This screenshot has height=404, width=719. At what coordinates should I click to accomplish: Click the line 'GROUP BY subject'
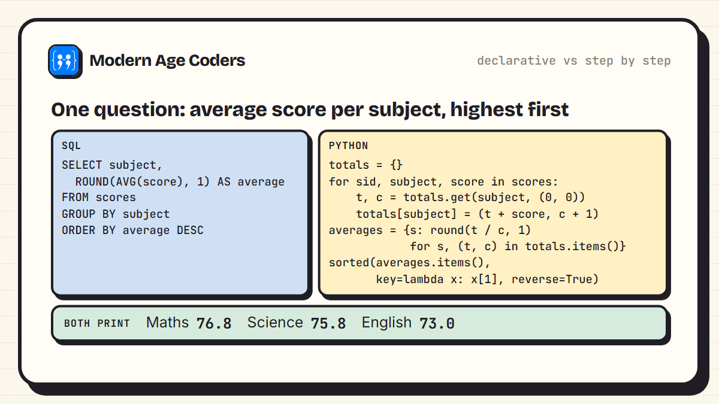[116, 214]
